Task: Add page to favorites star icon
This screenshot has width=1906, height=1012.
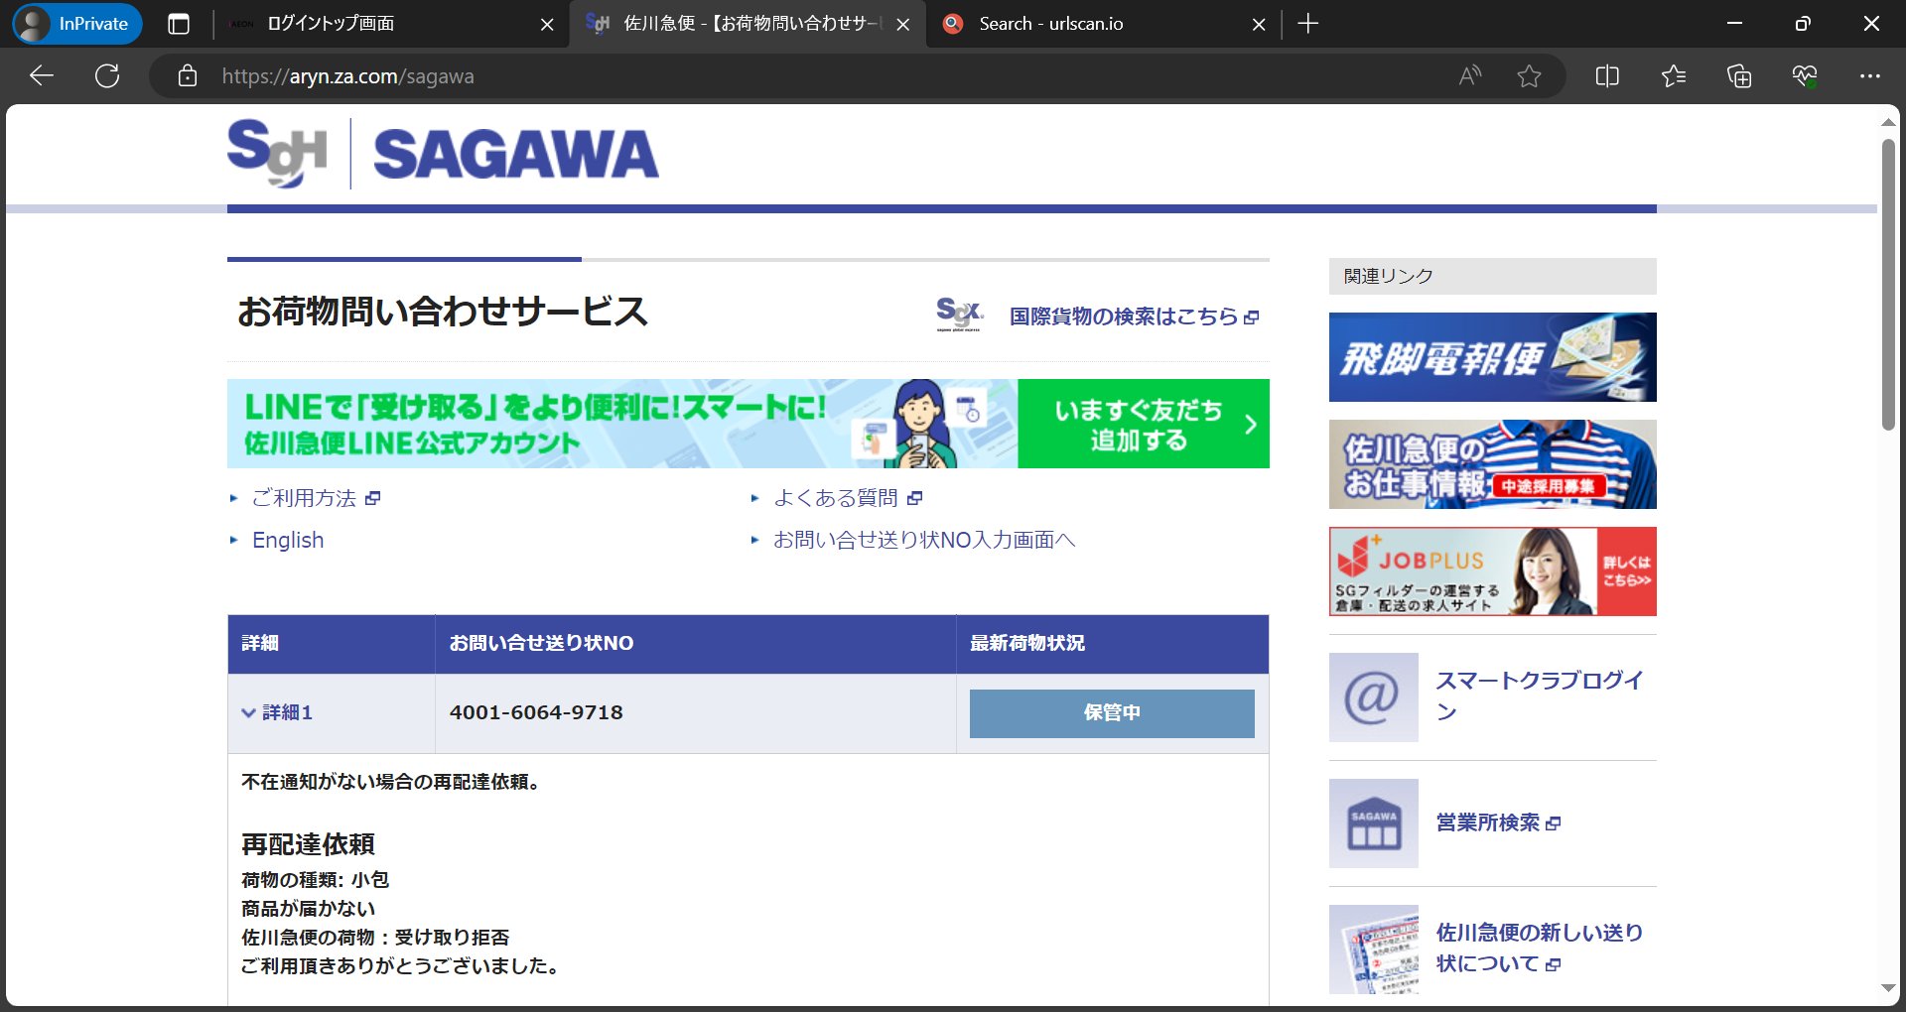Action: [x=1529, y=76]
